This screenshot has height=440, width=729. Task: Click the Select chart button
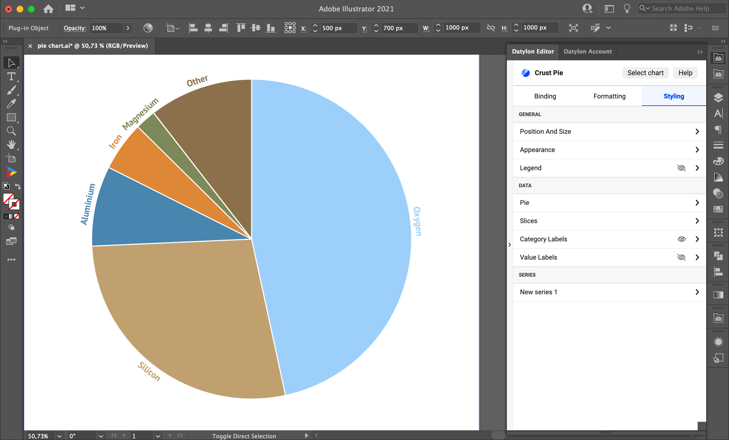(645, 73)
